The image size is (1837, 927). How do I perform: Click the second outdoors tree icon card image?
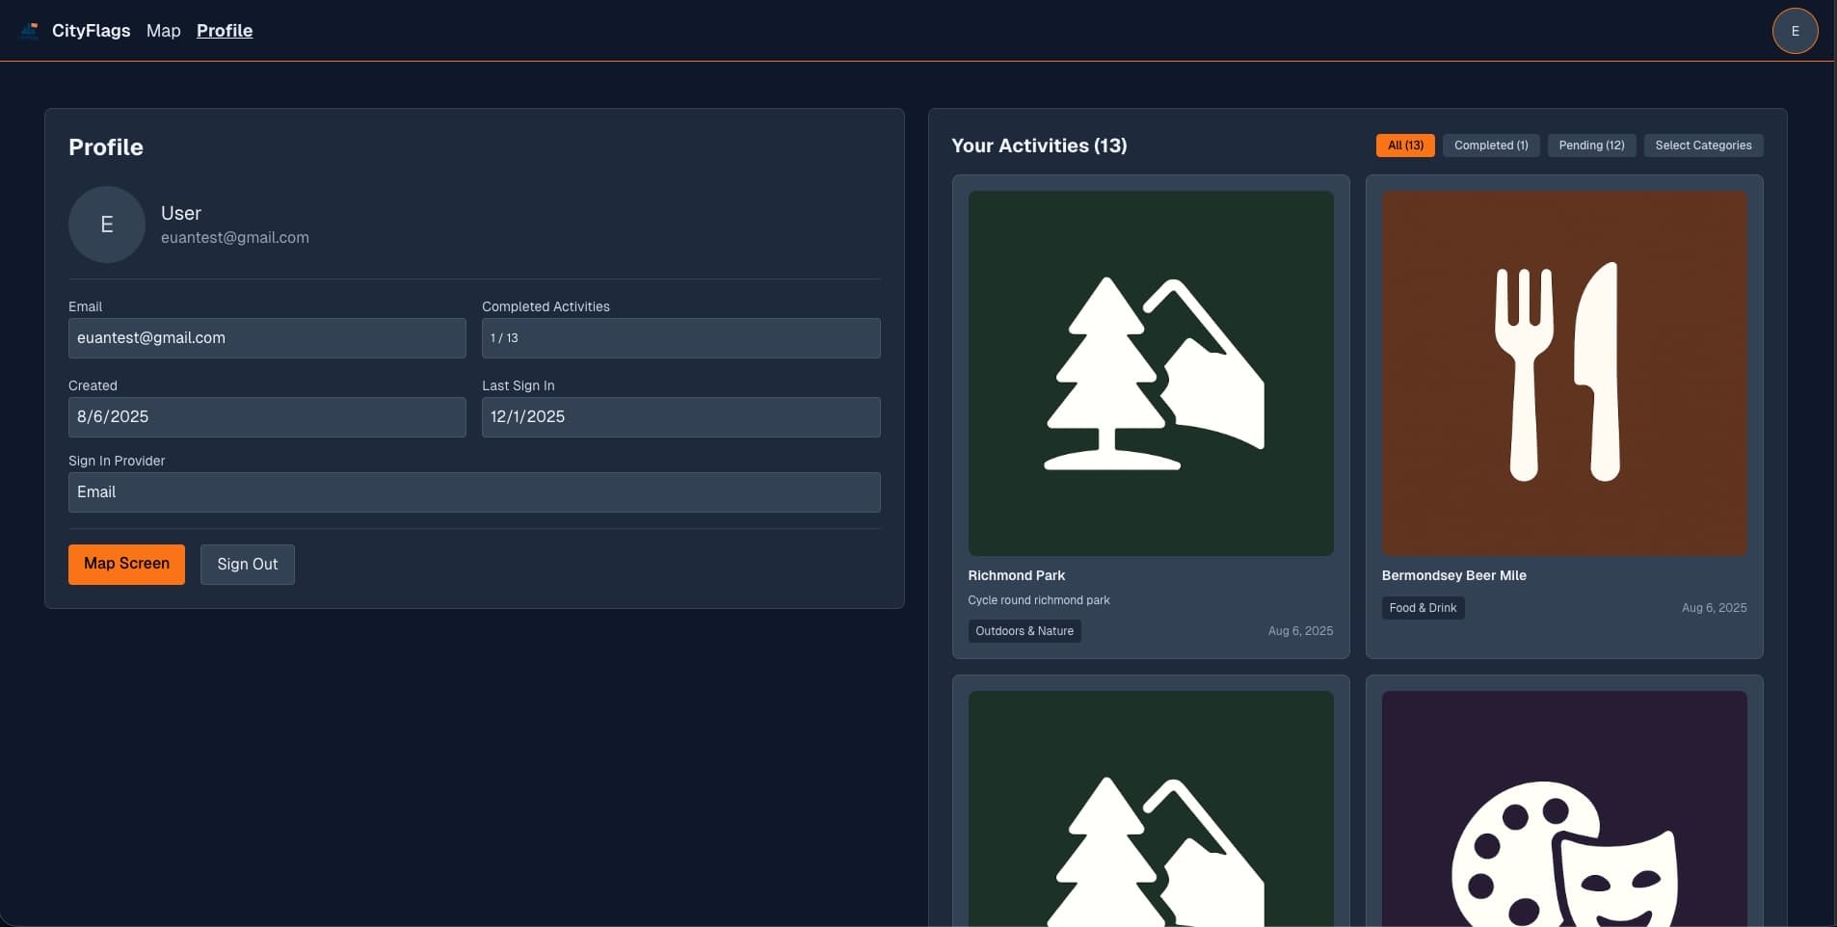(x=1150, y=829)
